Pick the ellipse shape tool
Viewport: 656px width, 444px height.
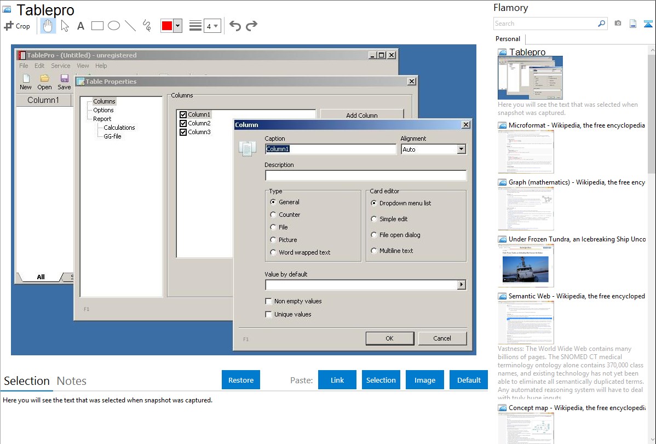pyautogui.click(x=113, y=26)
